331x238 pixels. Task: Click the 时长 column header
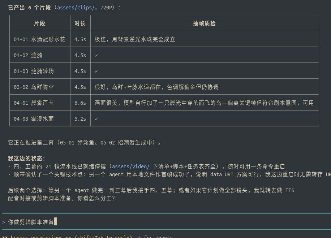point(80,23)
